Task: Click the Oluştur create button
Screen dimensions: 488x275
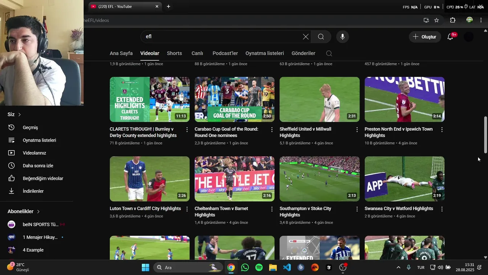Action: (425, 37)
